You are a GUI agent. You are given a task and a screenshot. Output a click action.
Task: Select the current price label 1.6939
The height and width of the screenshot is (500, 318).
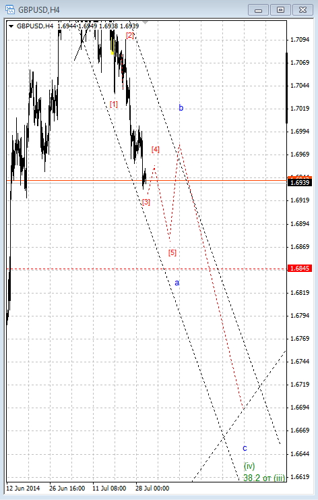[x=299, y=182]
